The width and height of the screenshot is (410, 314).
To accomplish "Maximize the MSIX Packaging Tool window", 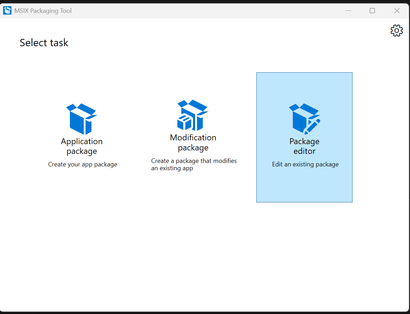I will point(372,10).
